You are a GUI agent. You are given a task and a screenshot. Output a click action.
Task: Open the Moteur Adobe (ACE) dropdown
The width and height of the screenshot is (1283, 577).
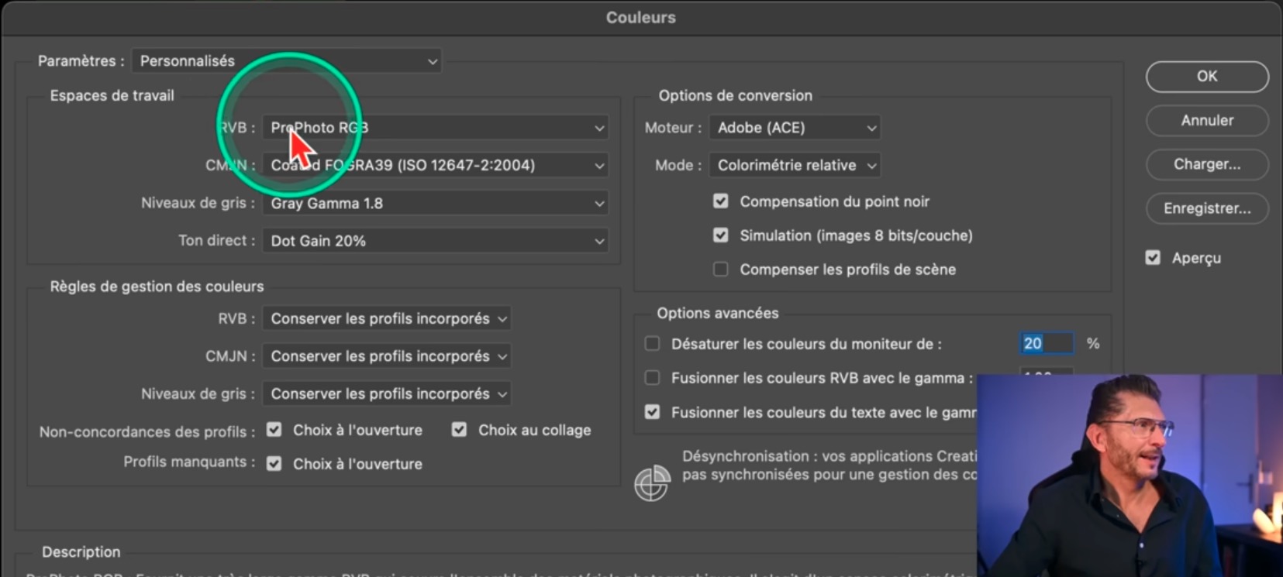[795, 128]
